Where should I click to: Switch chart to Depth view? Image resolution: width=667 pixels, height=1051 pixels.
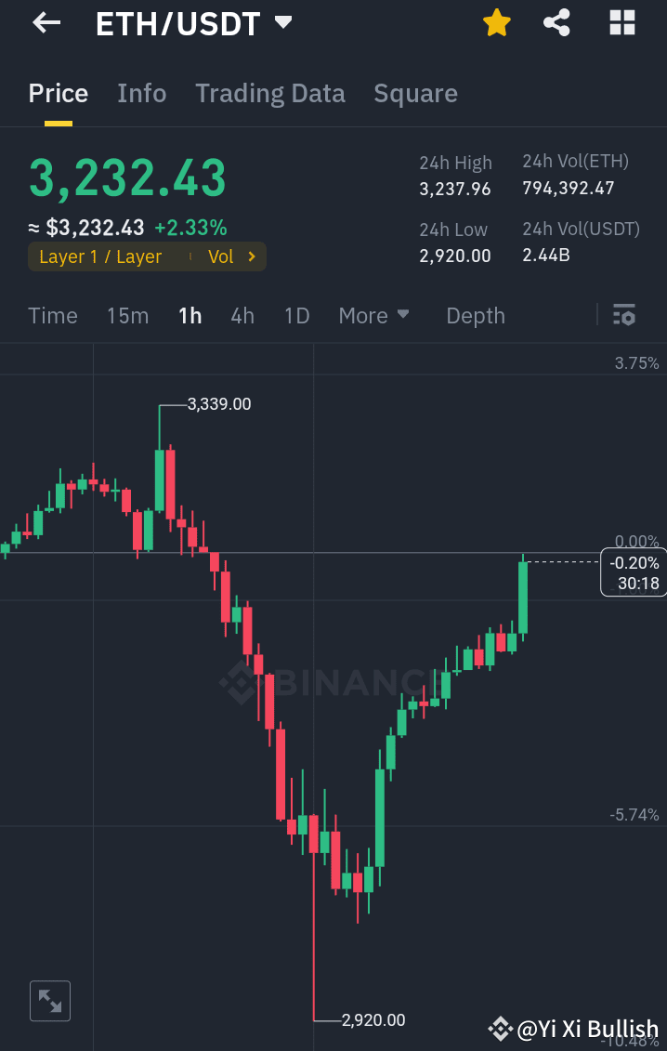coord(475,316)
